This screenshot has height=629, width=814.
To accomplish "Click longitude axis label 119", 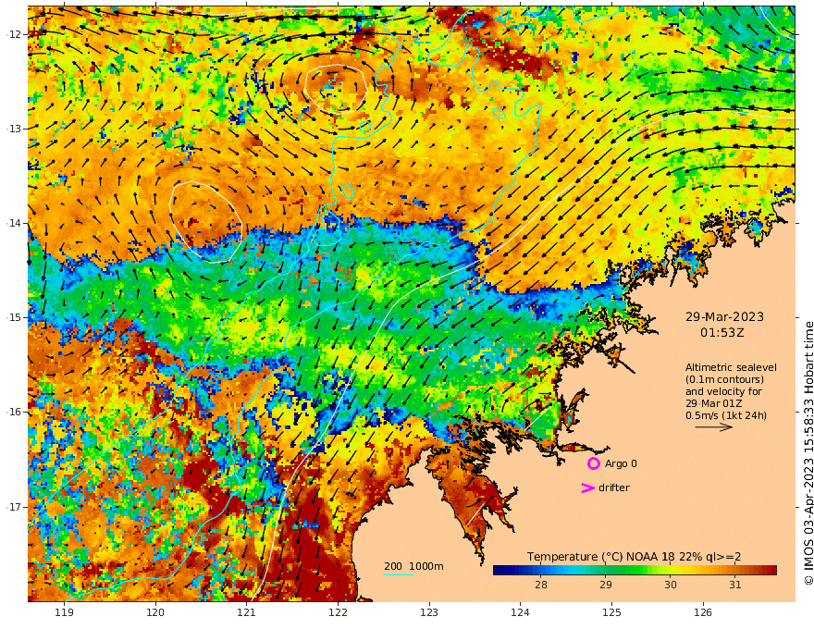I will coord(64,612).
